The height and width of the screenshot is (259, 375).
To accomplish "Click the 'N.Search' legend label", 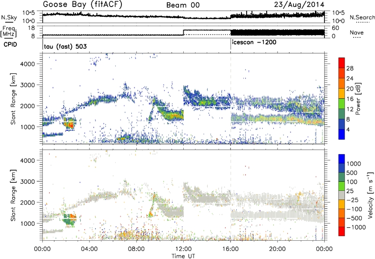I will pos(362,17).
